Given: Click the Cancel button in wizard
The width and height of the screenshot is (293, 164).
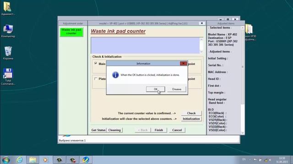Looking at the screenshot, I should click(177, 130).
